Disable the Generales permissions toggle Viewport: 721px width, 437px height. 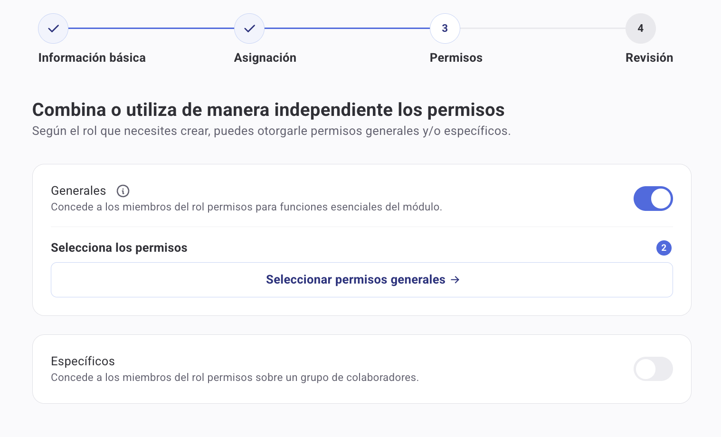tap(653, 199)
